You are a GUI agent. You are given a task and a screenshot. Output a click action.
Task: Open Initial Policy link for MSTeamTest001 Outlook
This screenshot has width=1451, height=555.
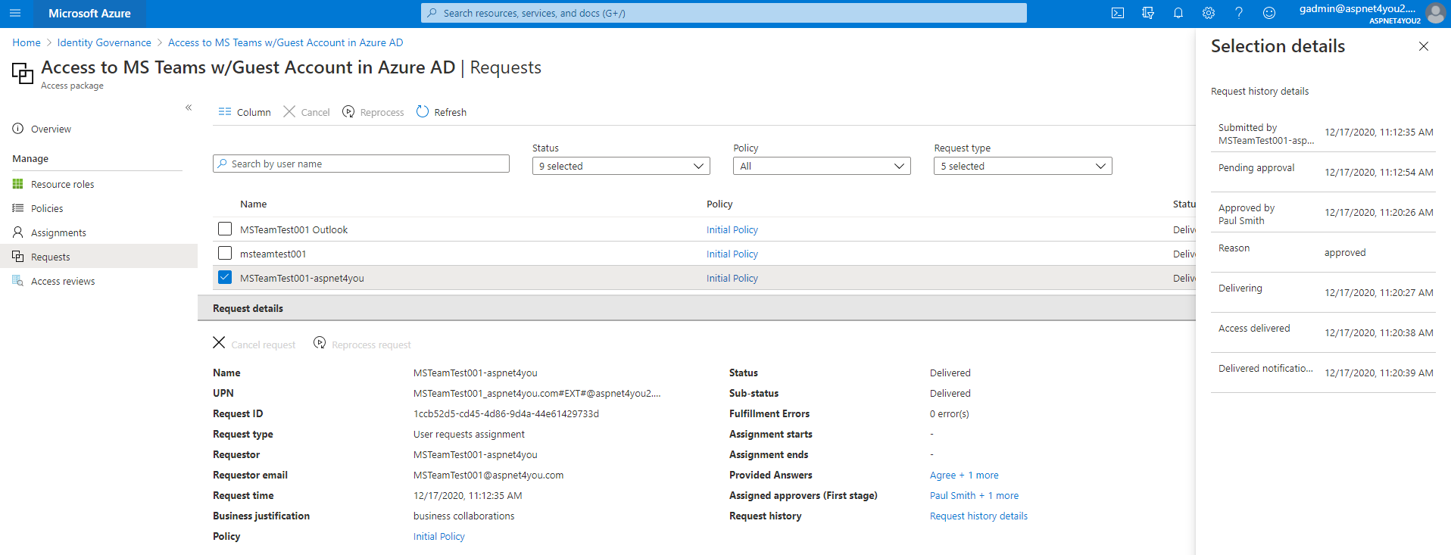[732, 229]
